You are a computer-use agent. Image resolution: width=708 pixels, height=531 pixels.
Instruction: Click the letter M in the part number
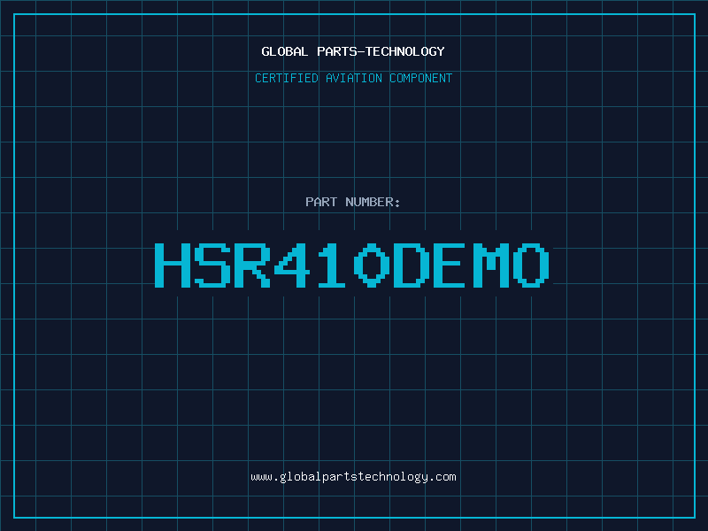(x=491, y=265)
